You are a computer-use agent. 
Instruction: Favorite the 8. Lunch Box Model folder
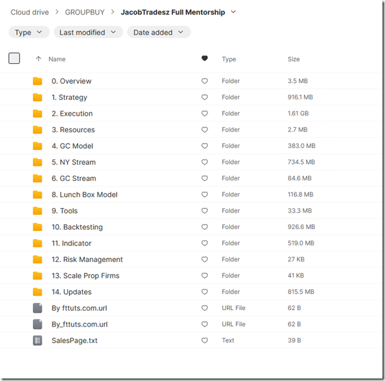(x=205, y=194)
